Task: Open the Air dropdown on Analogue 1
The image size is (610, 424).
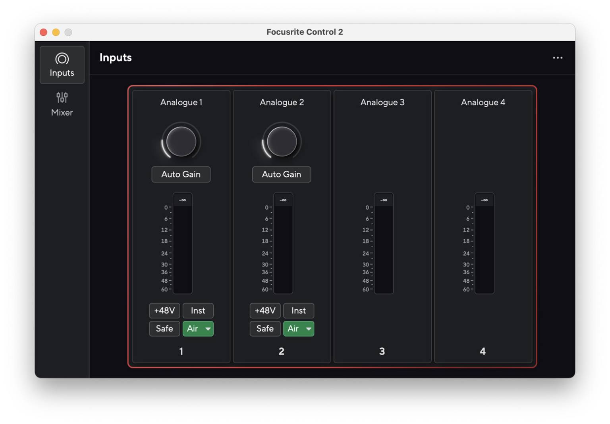Action: 208,329
